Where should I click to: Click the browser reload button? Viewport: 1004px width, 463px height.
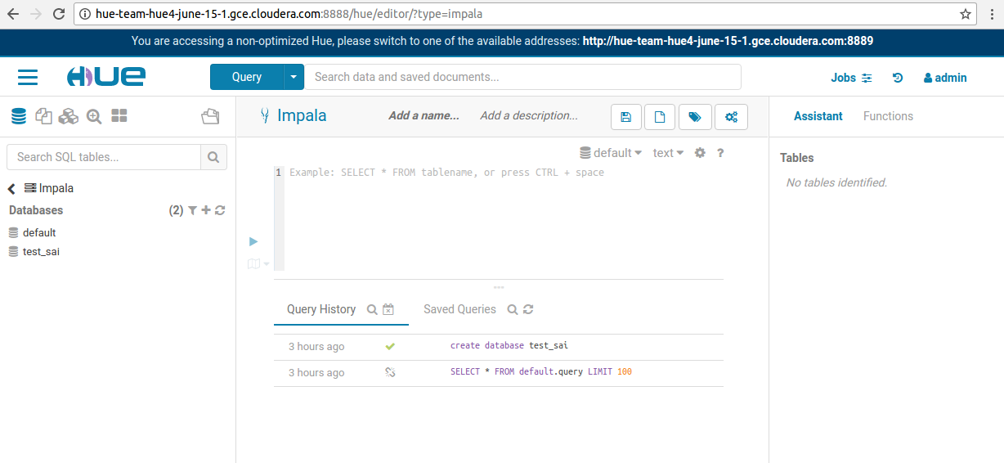59,14
